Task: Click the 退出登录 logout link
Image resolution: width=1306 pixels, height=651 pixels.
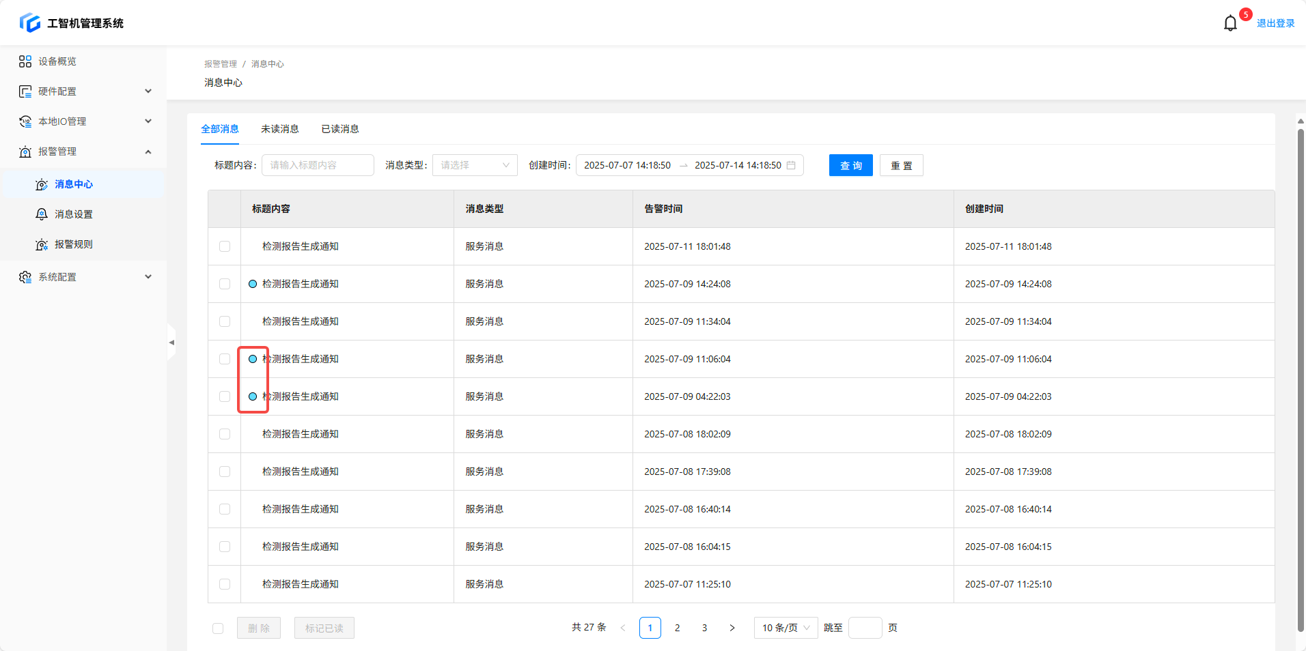Action: click(1275, 23)
